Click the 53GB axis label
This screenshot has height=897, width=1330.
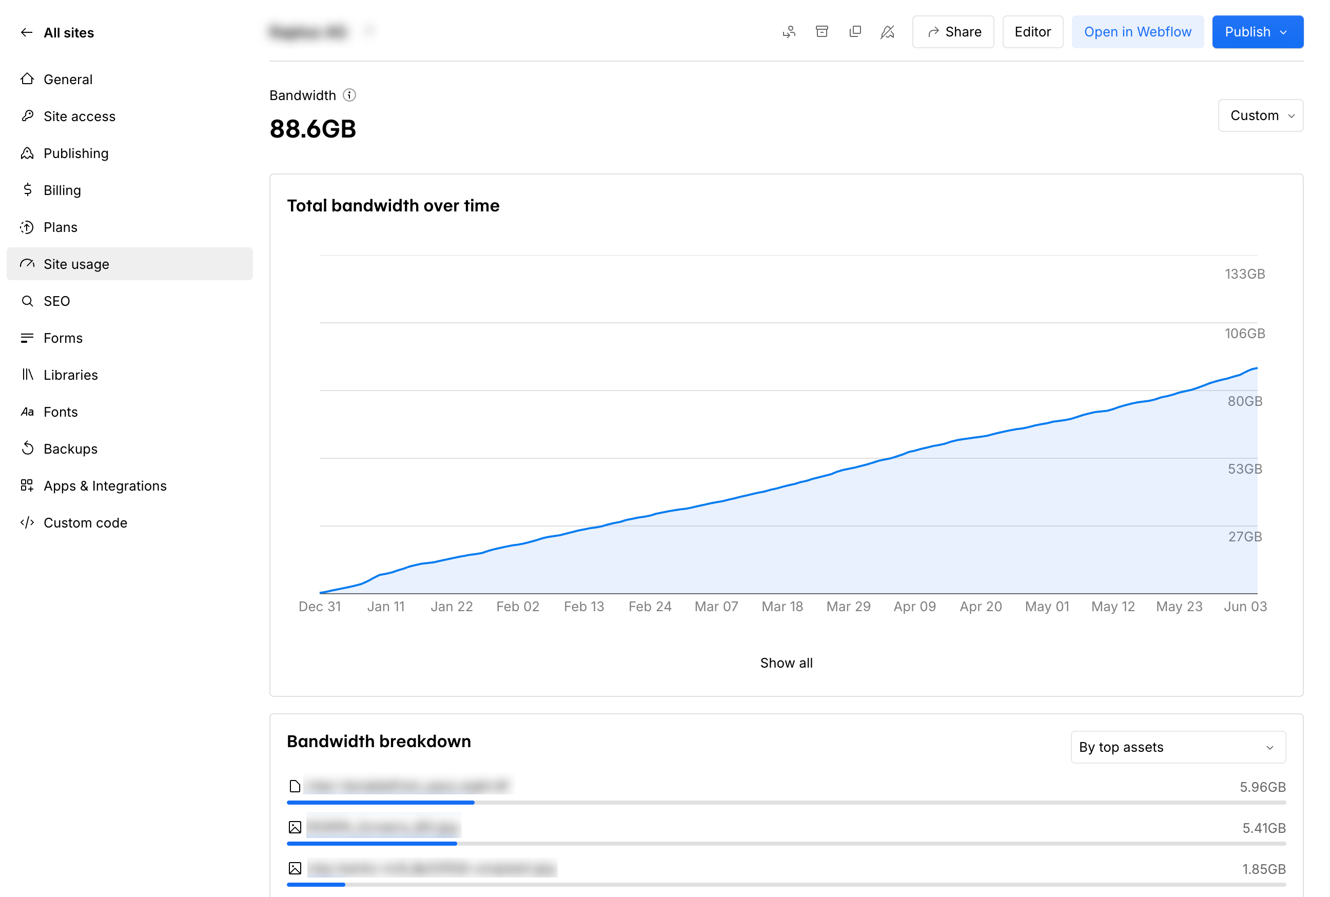pos(1245,469)
